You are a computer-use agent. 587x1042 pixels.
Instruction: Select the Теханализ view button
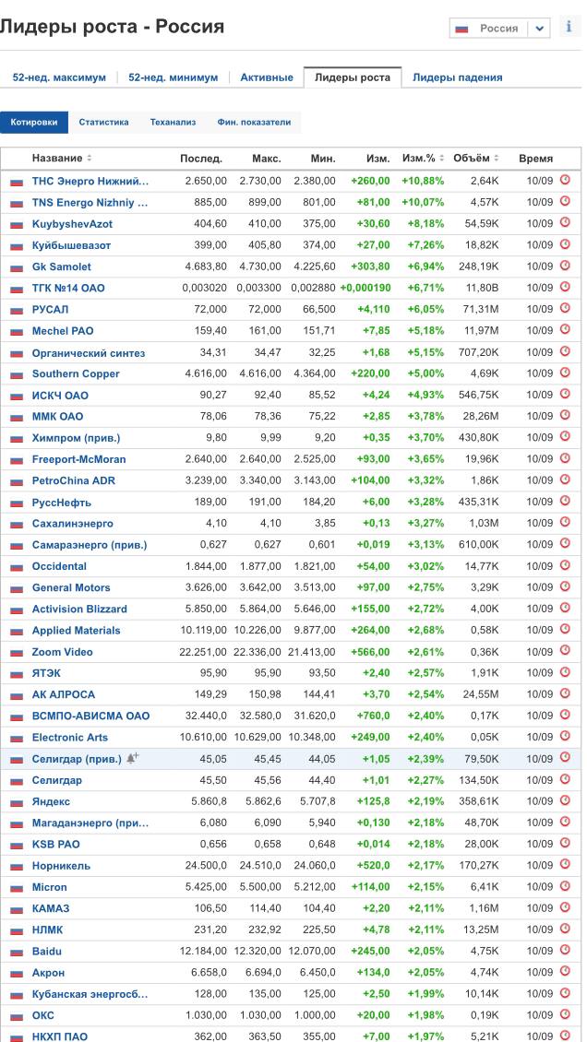[173, 123]
